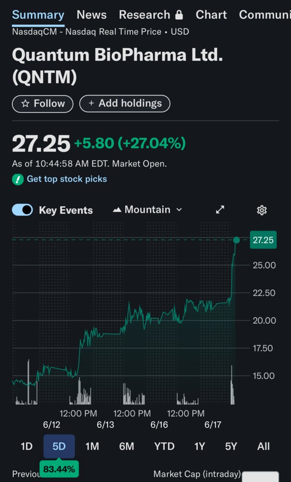This screenshot has height=482, width=291.
Task: Click the 22.50 price axis label
Action: coord(264,293)
